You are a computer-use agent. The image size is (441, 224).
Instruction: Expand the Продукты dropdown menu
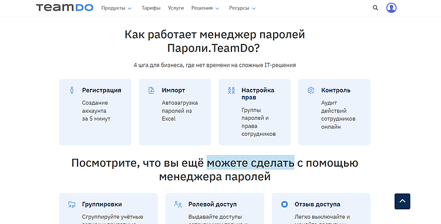tap(116, 8)
